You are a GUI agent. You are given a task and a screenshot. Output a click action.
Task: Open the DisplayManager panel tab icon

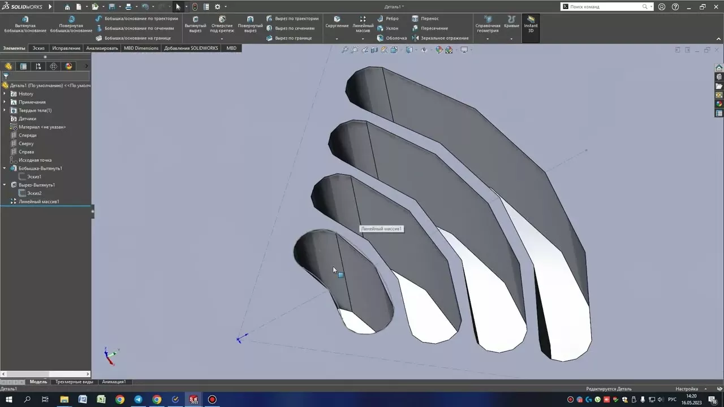pyautogui.click(x=68, y=66)
